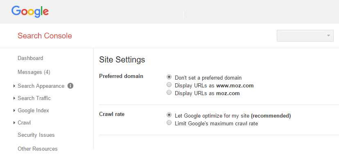Click the Google logo
Image resolution: width=339 pixels, height=167 pixels.
point(30,11)
